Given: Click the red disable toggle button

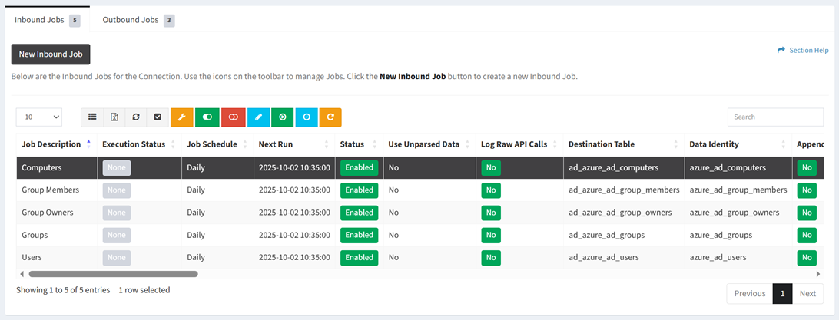Looking at the screenshot, I should pyautogui.click(x=233, y=117).
